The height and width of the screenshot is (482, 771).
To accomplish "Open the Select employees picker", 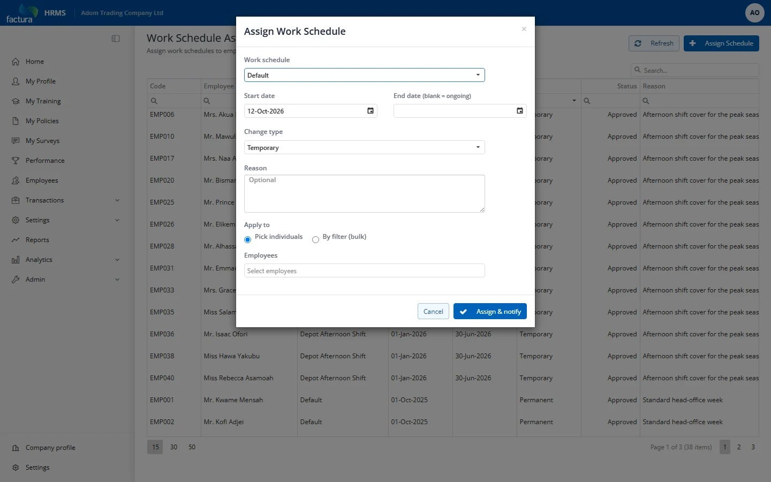I will [x=365, y=270].
